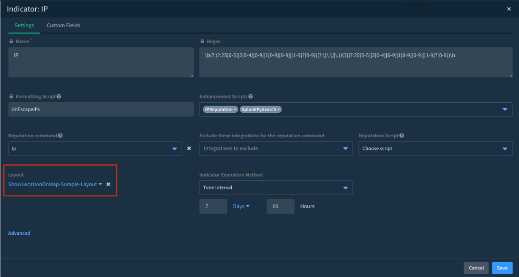Click the Reputation Script help icon
The height and width of the screenshot is (277, 519).
pyautogui.click(x=402, y=136)
